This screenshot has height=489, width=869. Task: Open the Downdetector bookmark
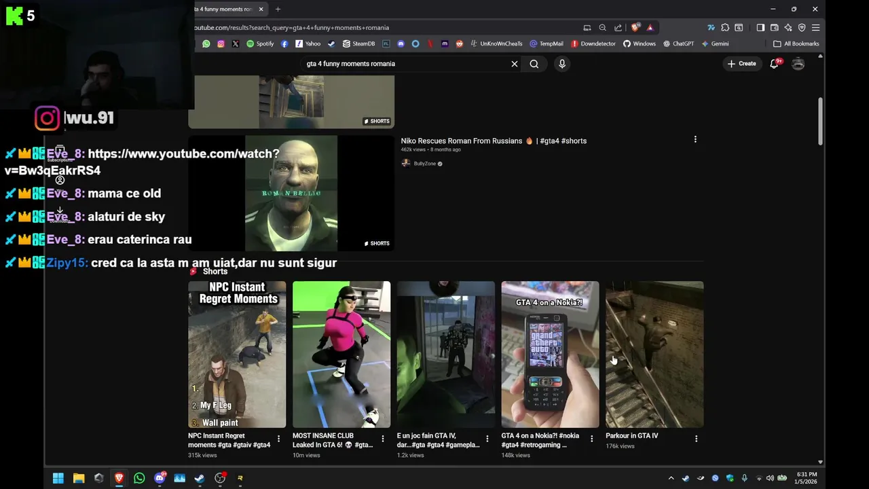[x=593, y=43]
